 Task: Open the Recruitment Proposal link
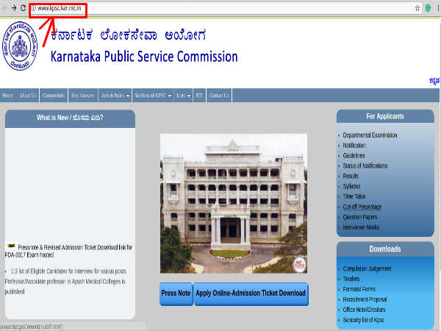(365, 299)
